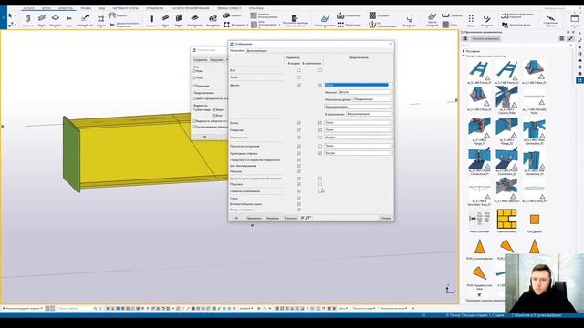Viewport: 584px width, 328px height.
Task: Click OK in the Display dialog
Action: pos(235,218)
